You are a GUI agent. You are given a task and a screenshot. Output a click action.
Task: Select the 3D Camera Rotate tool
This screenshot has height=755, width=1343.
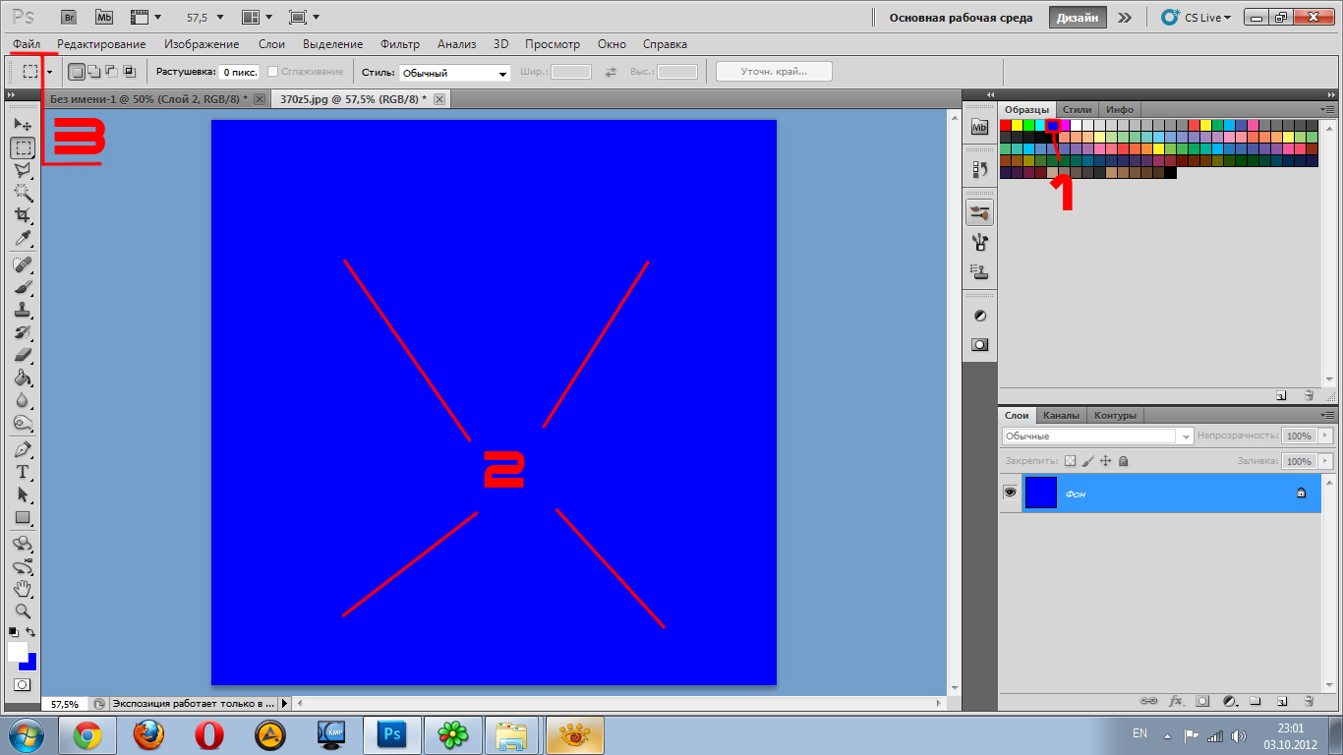pyautogui.click(x=23, y=567)
